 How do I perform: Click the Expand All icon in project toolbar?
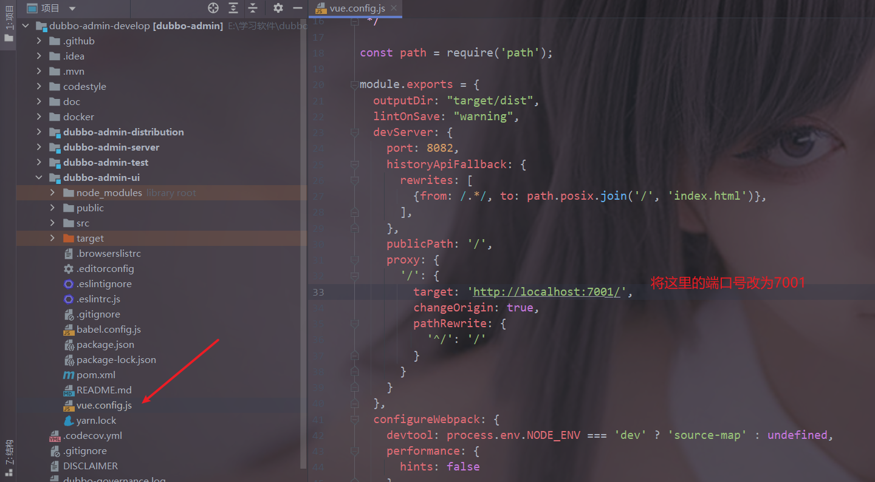pos(233,8)
